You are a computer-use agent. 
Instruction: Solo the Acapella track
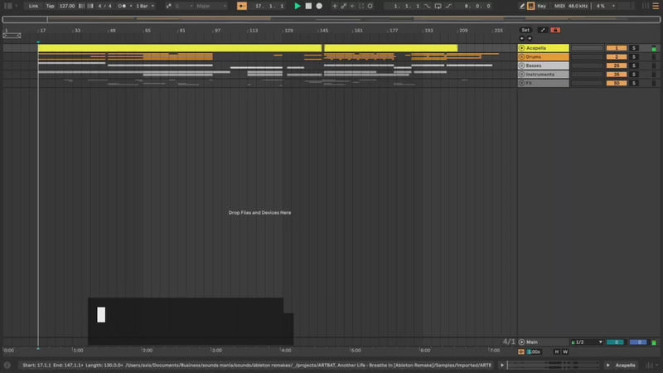point(634,48)
